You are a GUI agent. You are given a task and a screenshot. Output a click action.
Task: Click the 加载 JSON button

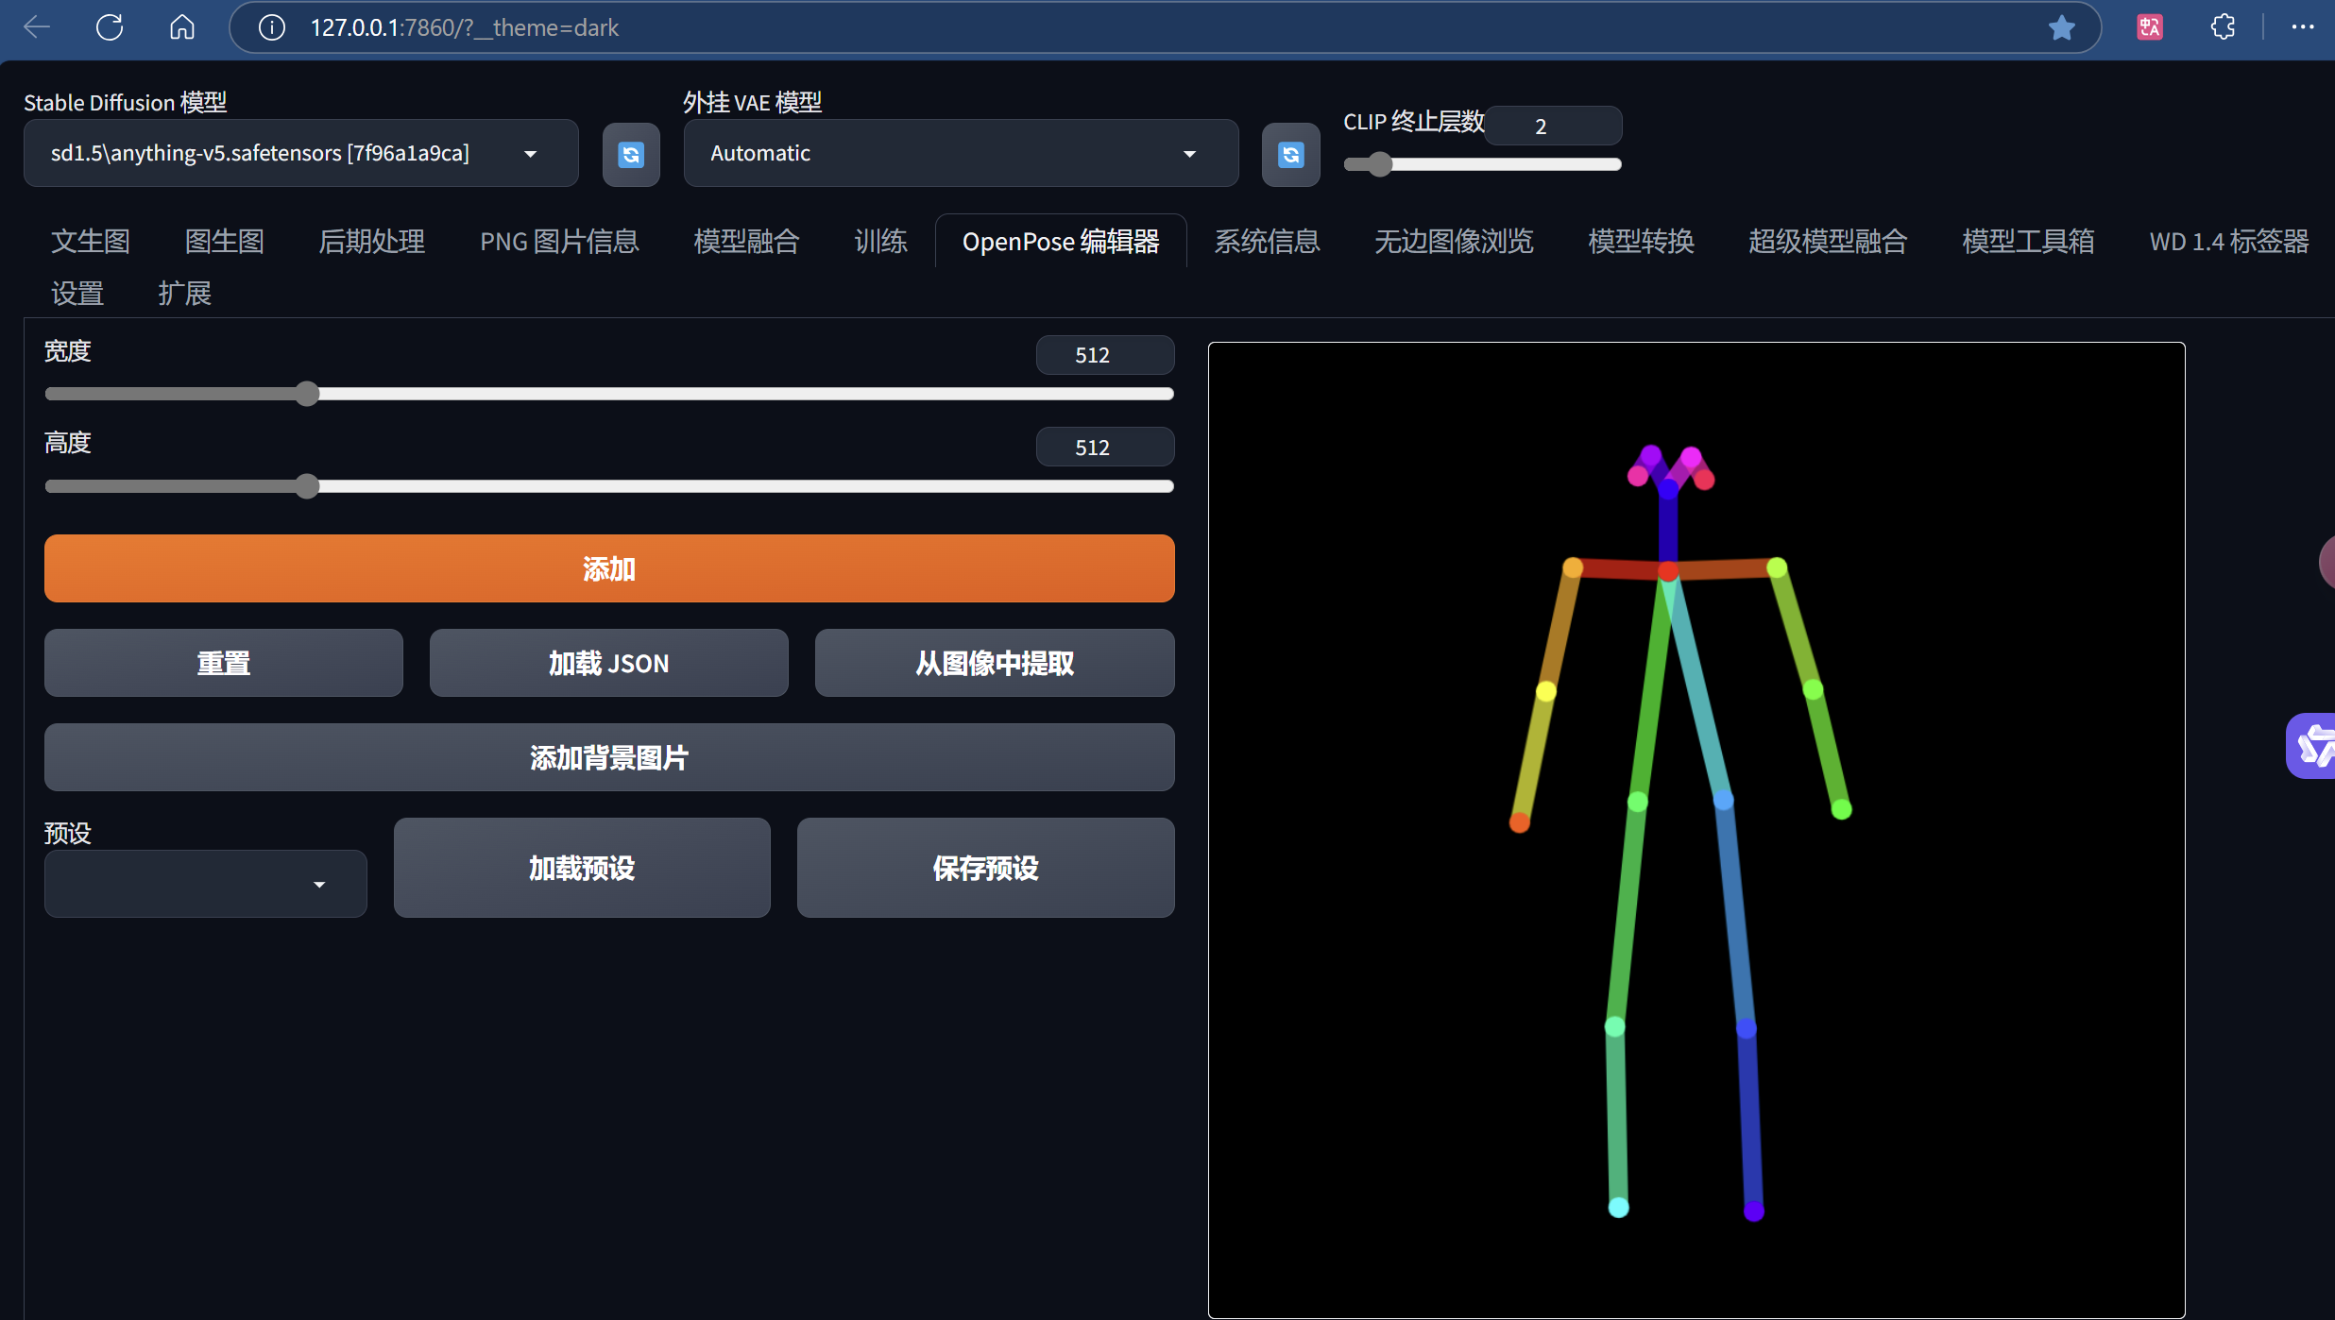pos(608,663)
